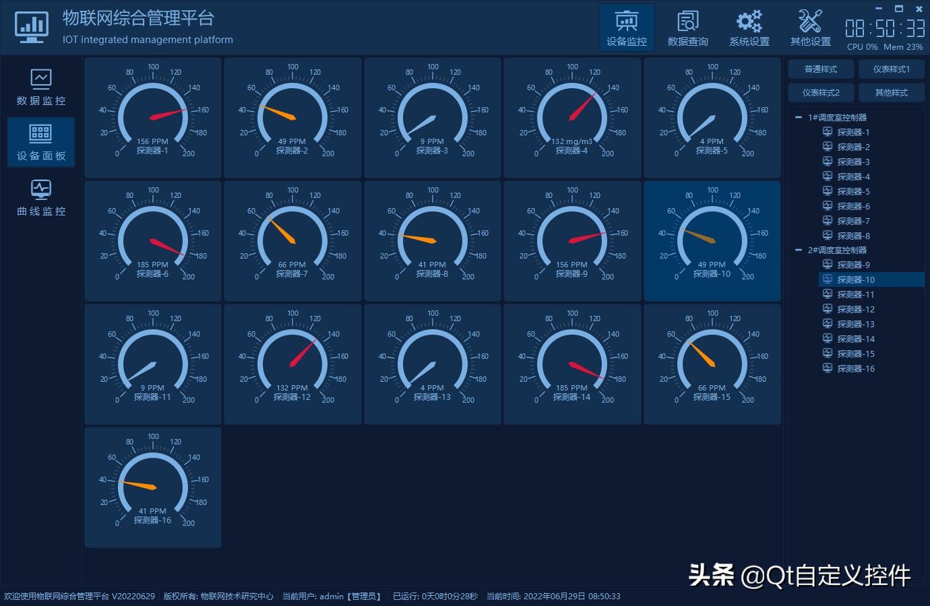Viewport: 930px width, 606px height.
Task: Click the "IOT integrated management platform" subtitle
Action: pos(148,40)
